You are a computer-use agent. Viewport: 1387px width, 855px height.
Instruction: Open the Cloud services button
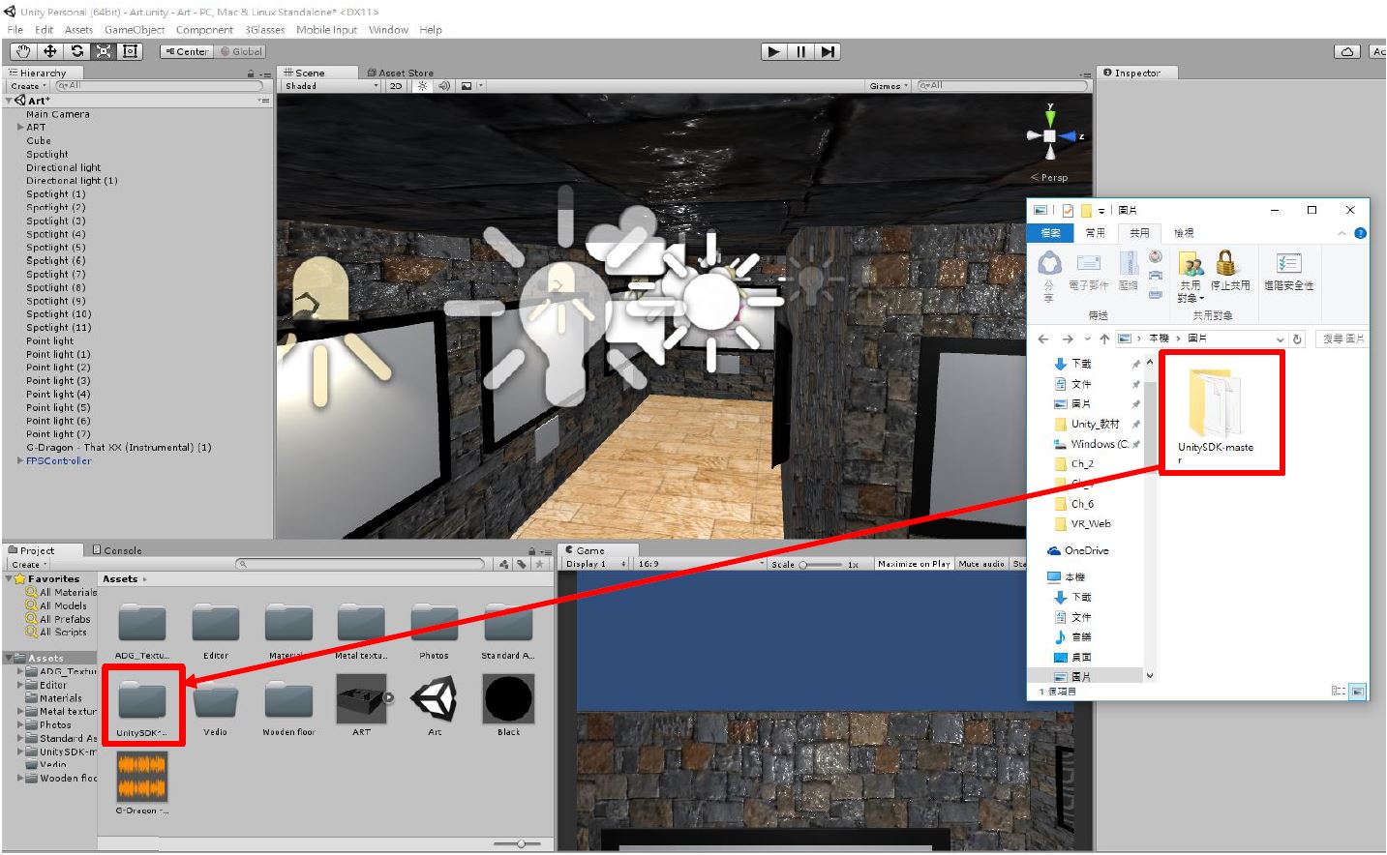[x=1347, y=52]
